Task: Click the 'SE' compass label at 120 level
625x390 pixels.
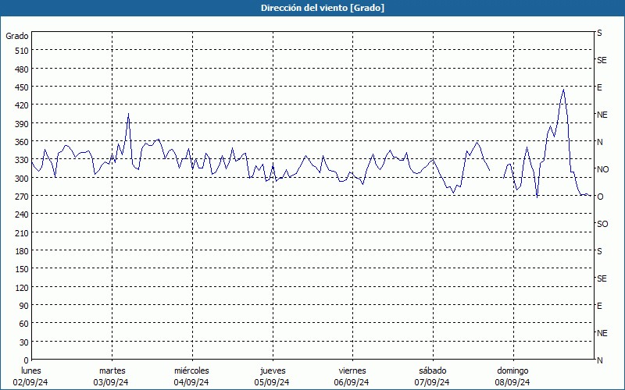Action: [x=602, y=278]
